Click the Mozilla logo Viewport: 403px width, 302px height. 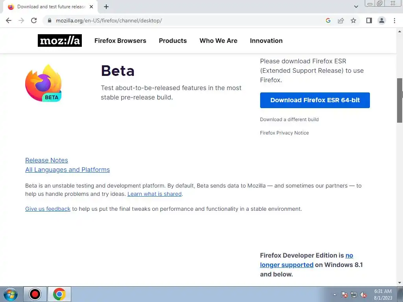(60, 41)
